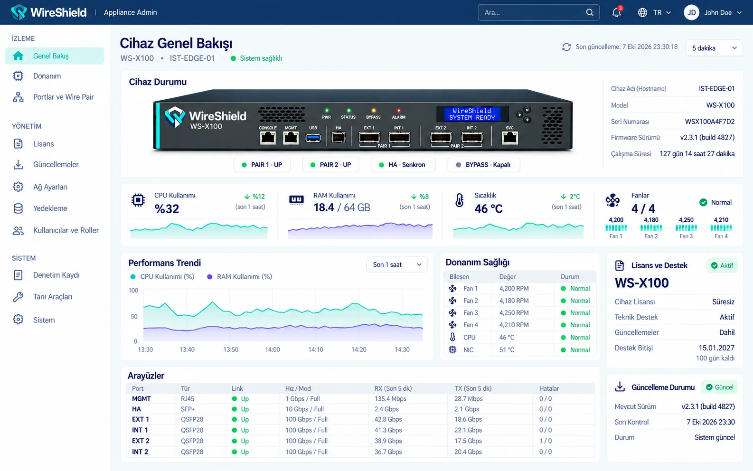Open the TR language selector
This screenshot has width=753, height=471.
tap(654, 12)
